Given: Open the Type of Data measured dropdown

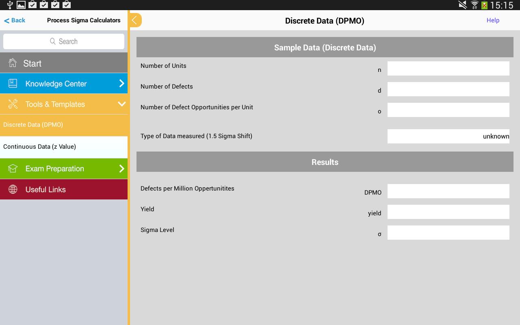Looking at the screenshot, I should (448, 136).
